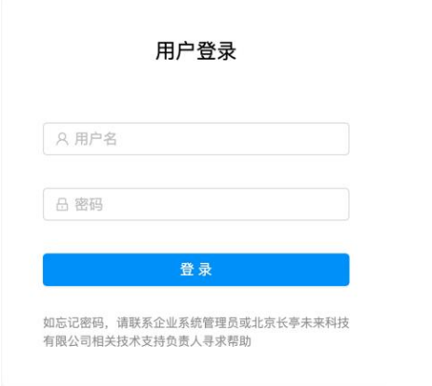Image resolution: width=432 pixels, height=386 pixels.
Task: Click the 北京长亭未来科技 company name in help text
Action: coord(301,323)
